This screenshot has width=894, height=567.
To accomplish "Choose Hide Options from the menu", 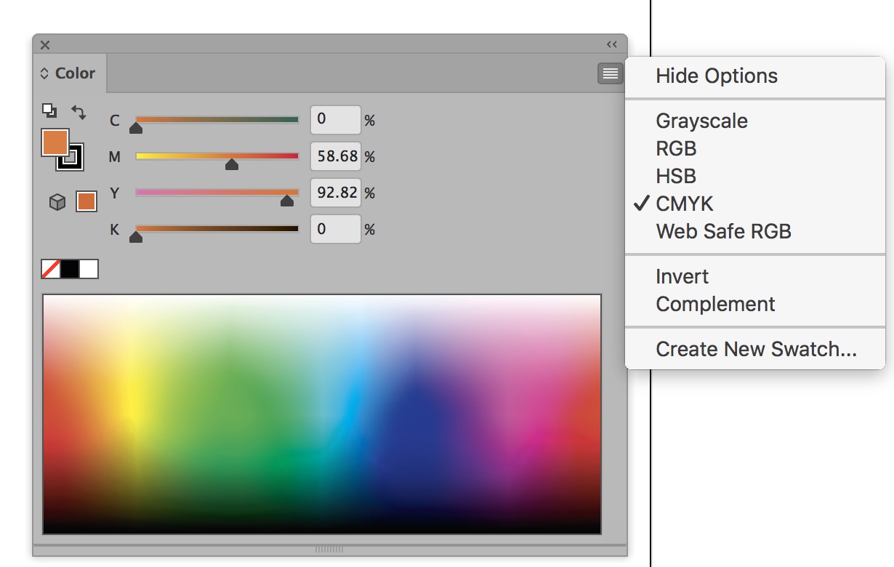I will tap(717, 76).
